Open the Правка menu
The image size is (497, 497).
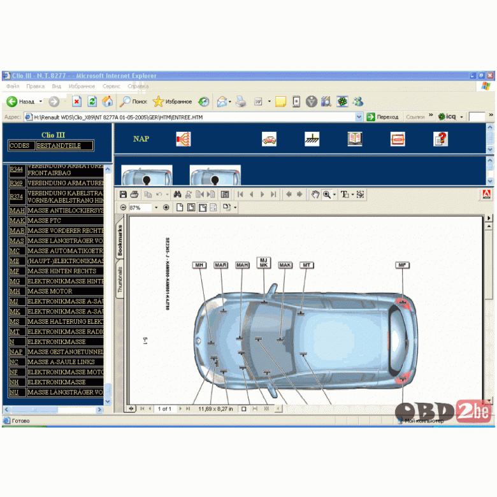[x=36, y=86]
